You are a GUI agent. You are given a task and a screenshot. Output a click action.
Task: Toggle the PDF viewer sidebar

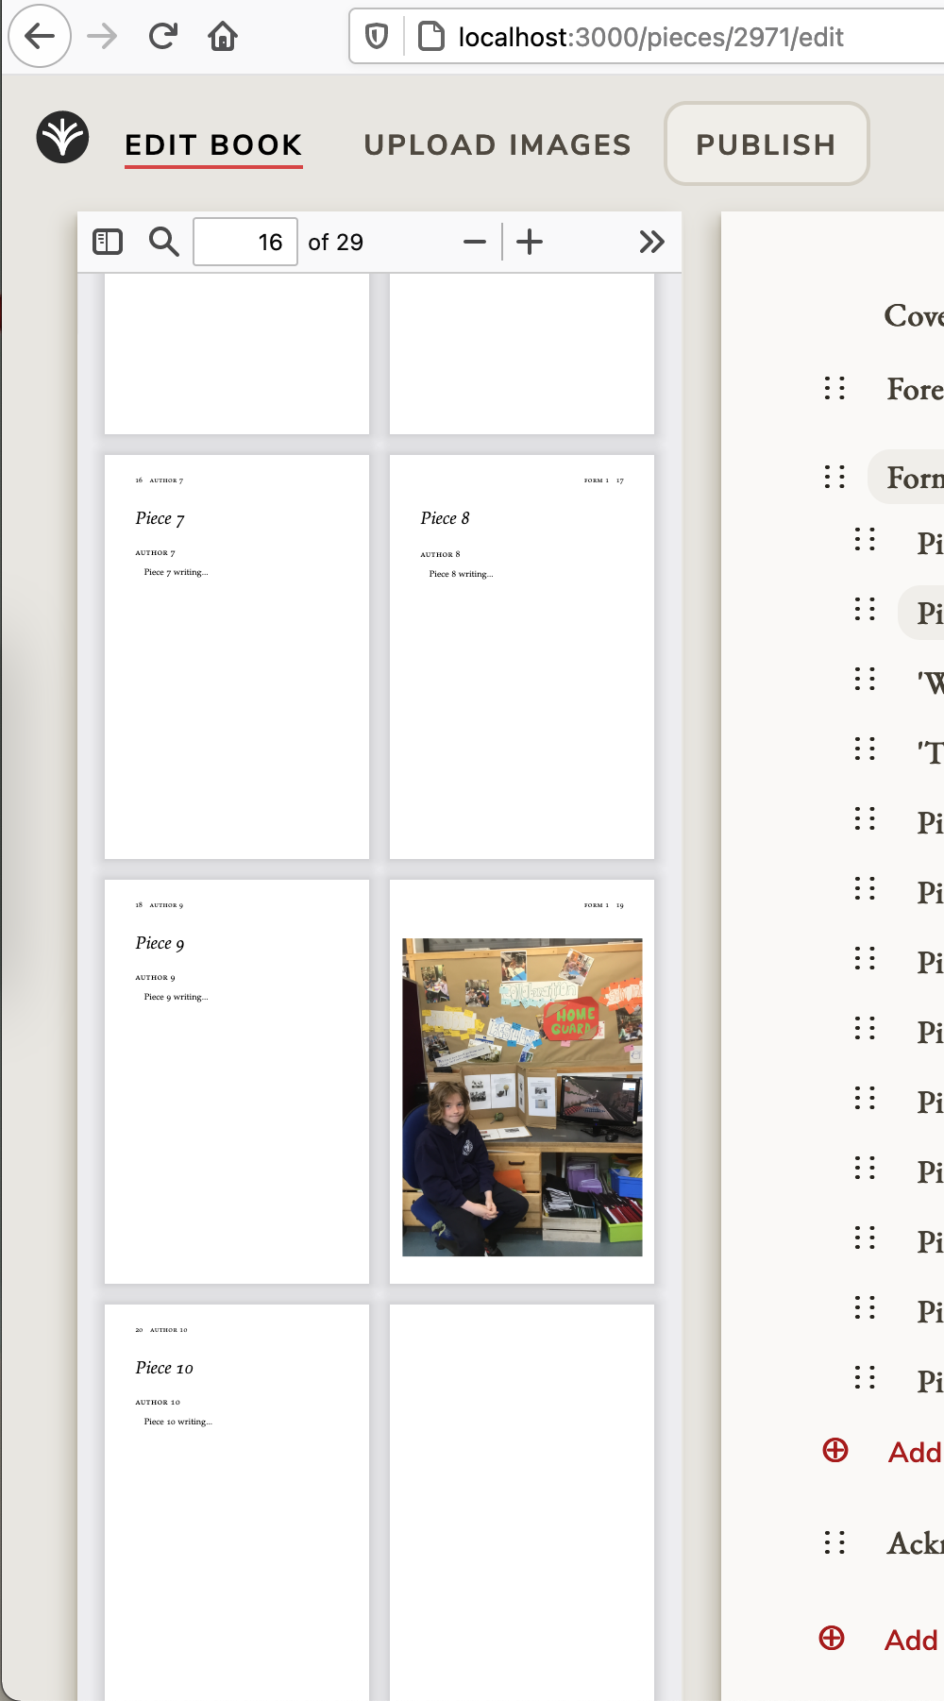[x=108, y=242]
